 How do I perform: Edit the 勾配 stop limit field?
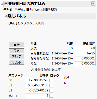[x=85, y=63]
